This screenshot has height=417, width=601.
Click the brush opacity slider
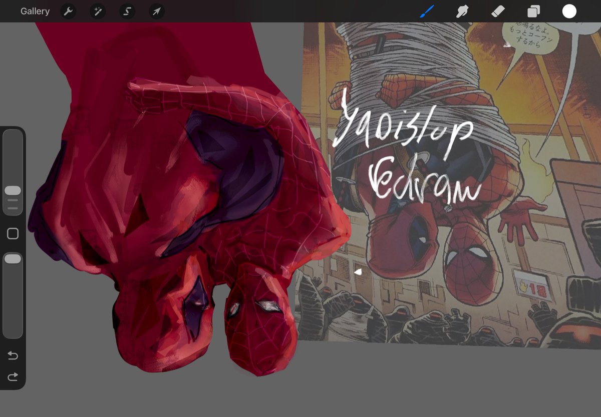13,295
